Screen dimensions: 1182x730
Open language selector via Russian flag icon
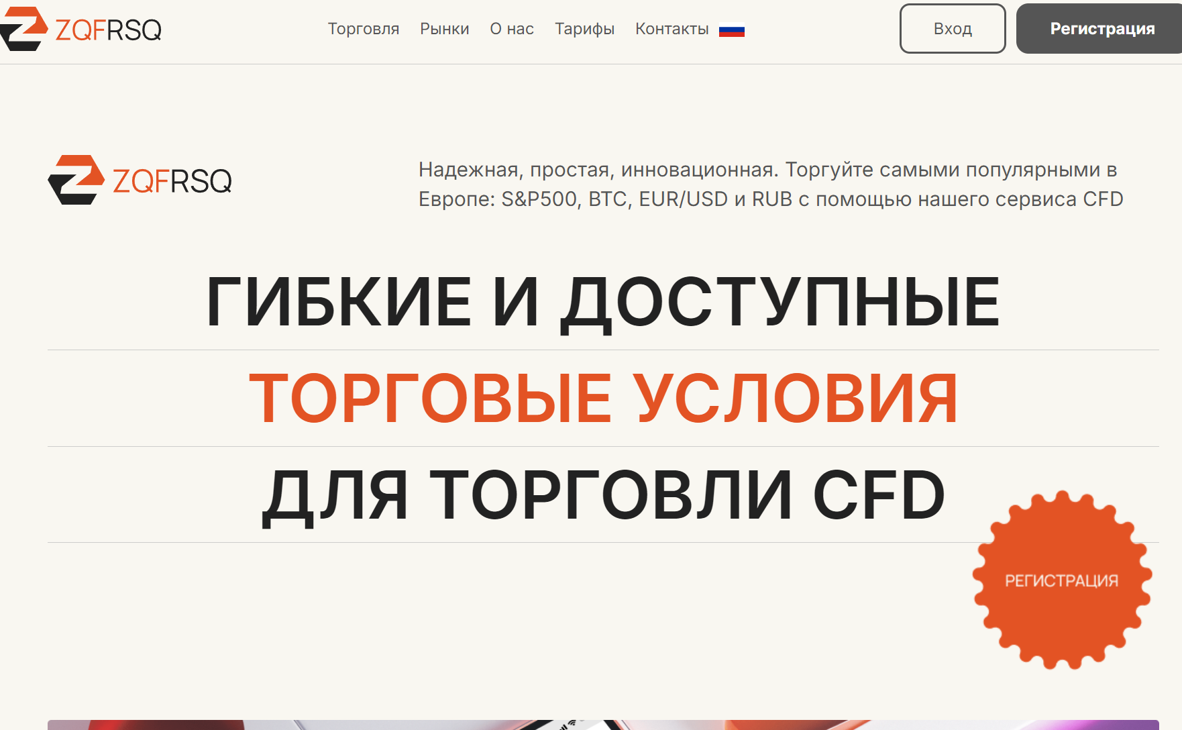tap(731, 31)
